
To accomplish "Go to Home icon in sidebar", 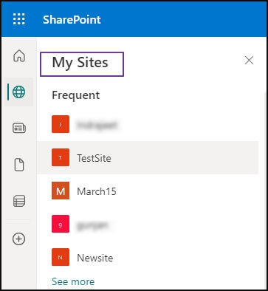I will click(x=19, y=55).
